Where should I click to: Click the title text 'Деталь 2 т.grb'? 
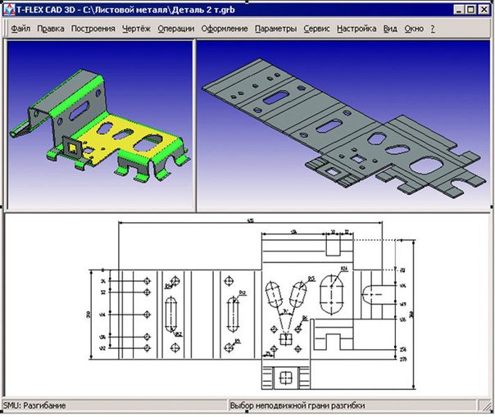203,10
